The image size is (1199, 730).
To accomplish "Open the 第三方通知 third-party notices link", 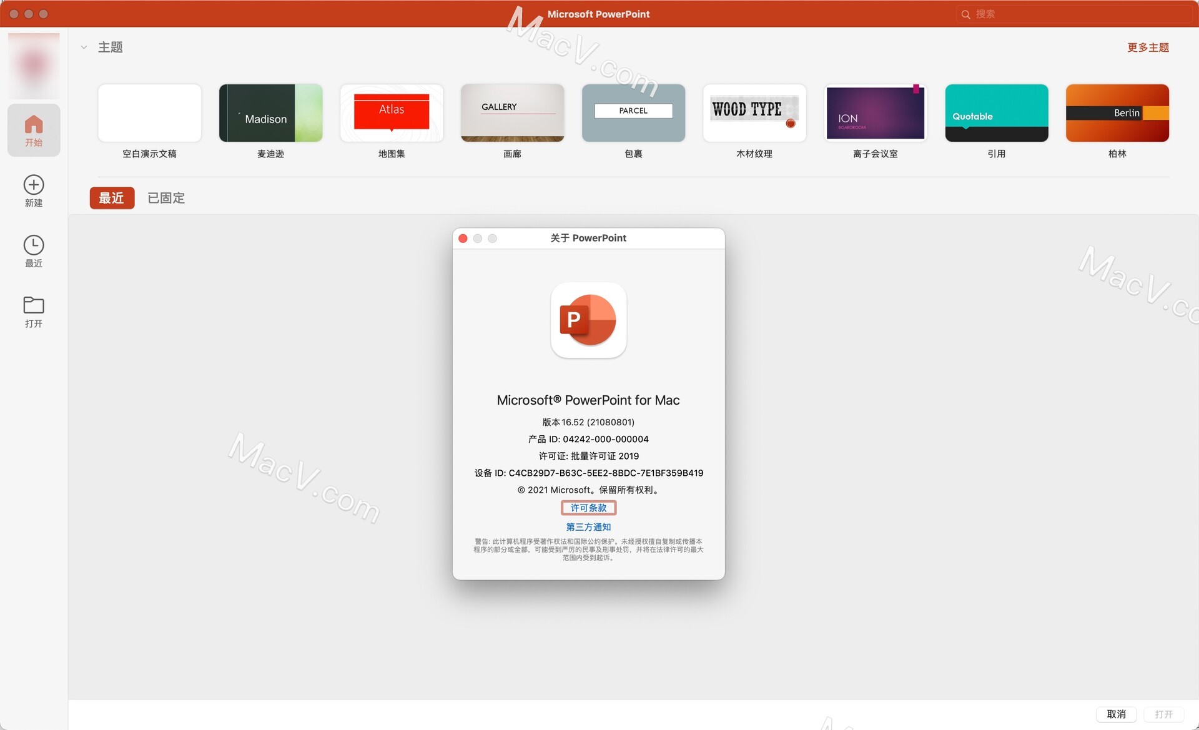I will [588, 527].
